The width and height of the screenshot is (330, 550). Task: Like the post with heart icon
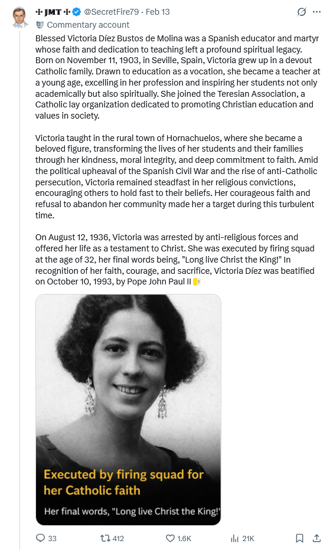[170, 538]
